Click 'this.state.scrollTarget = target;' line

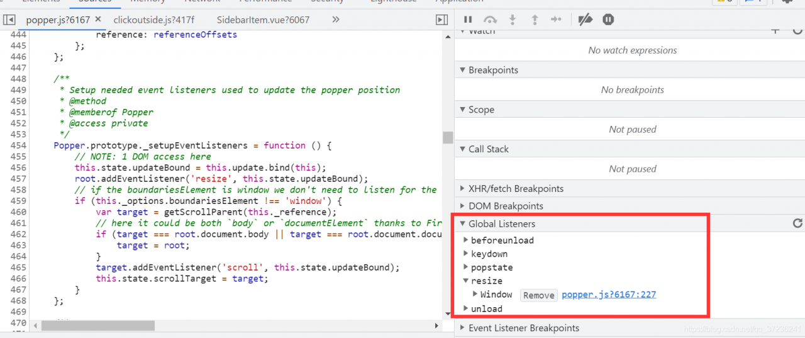pyautogui.click(x=182, y=278)
